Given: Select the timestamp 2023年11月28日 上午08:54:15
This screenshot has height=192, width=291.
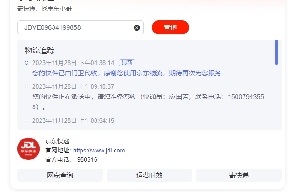Looking at the screenshot, I should [x=73, y=120].
